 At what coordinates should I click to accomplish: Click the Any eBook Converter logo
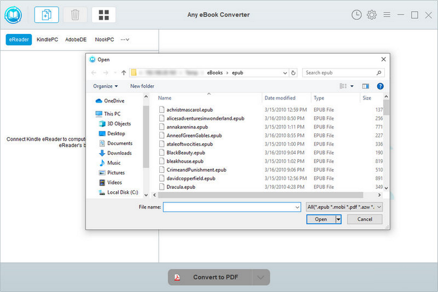[x=13, y=15]
